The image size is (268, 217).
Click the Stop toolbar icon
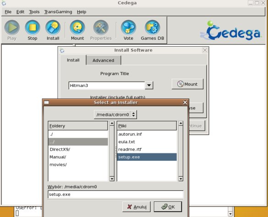(x=33, y=27)
